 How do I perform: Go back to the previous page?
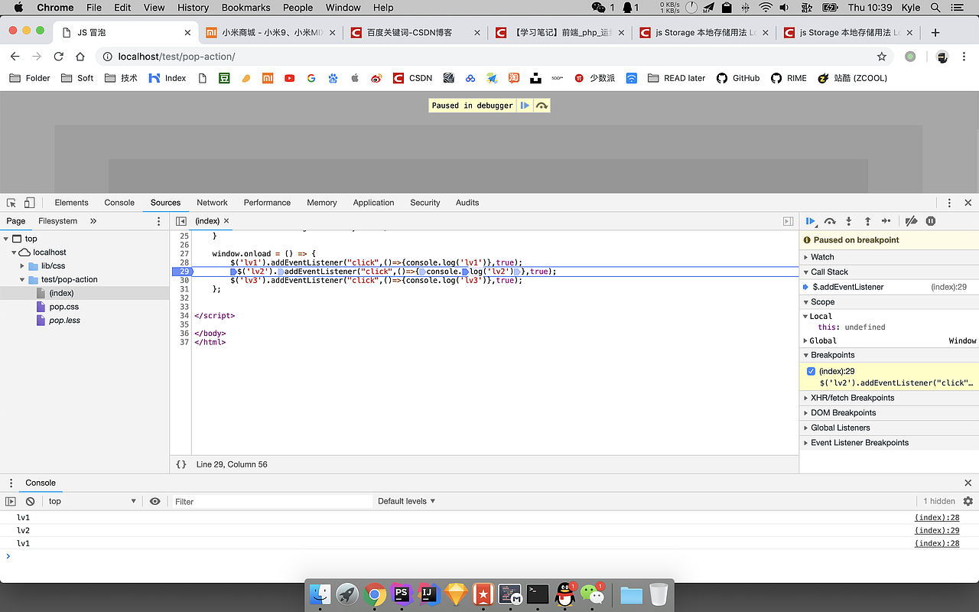coord(15,57)
